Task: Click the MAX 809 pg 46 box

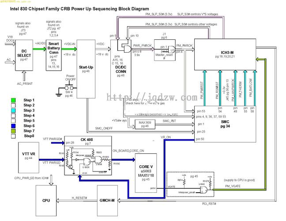Action: coord(145,124)
